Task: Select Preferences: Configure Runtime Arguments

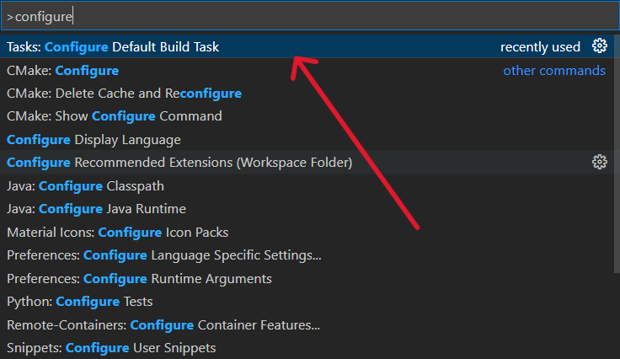Action: [x=139, y=278]
